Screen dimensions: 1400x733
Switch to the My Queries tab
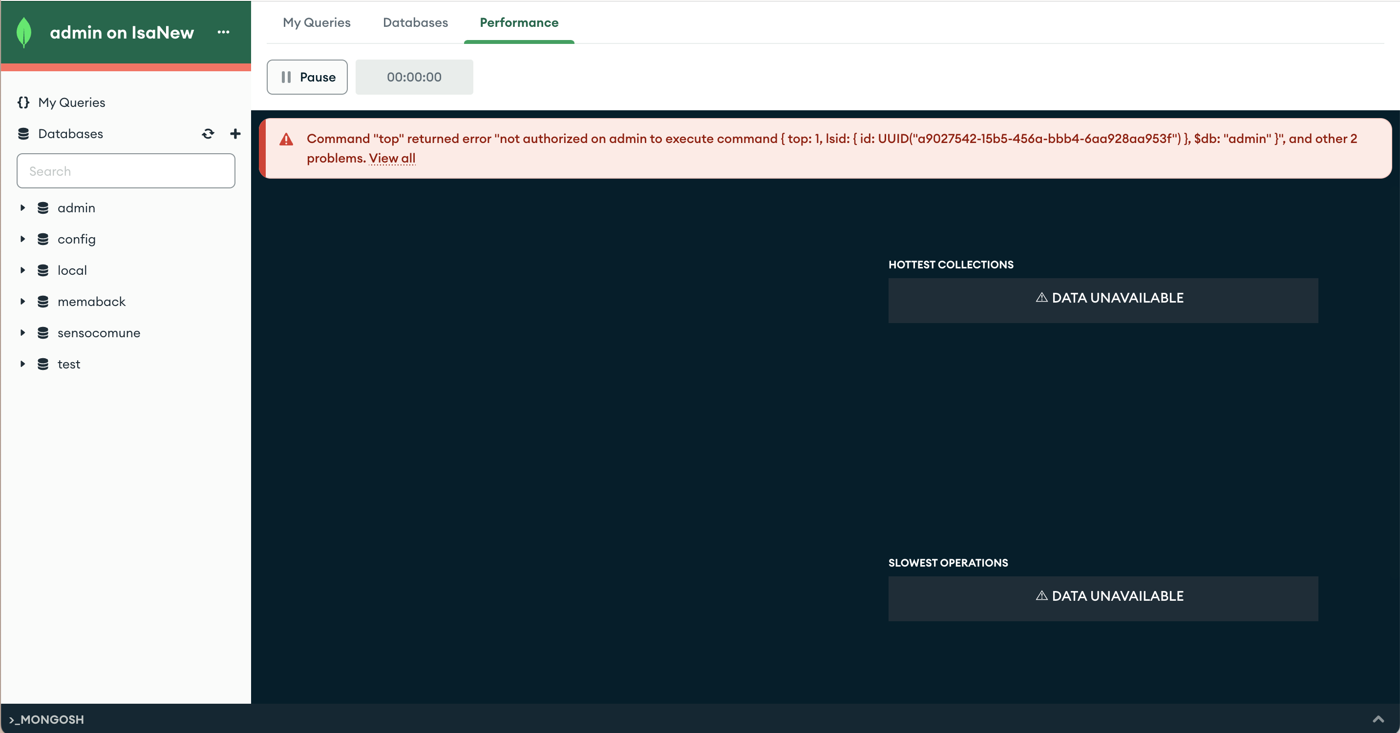click(x=317, y=23)
